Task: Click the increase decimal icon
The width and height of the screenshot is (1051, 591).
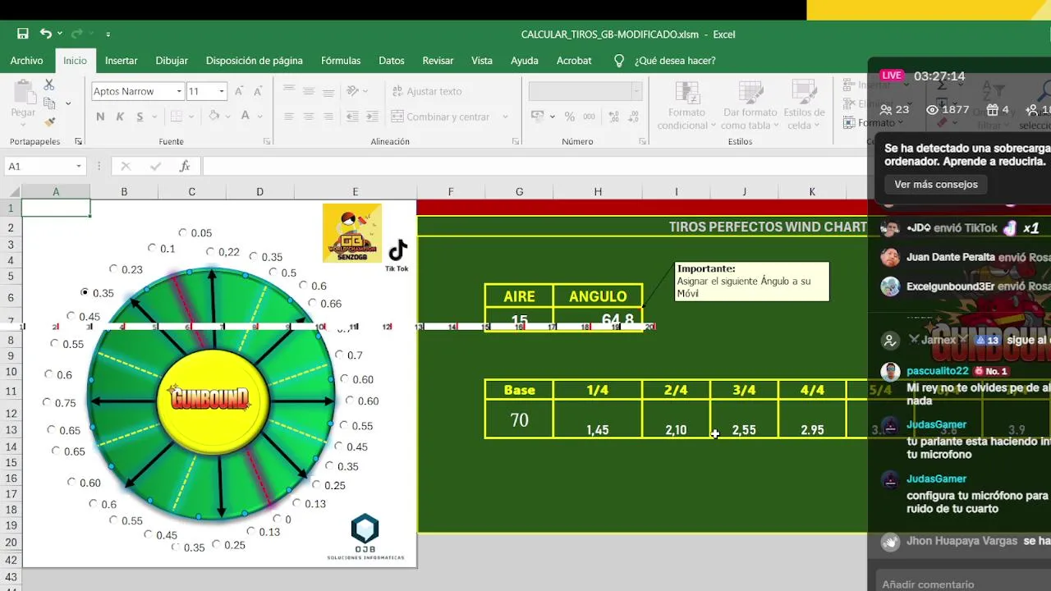Action: click(612, 117)
